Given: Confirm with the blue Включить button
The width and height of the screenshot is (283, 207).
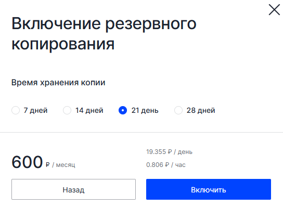Looking at the screenshot, I should pos(209,189).
